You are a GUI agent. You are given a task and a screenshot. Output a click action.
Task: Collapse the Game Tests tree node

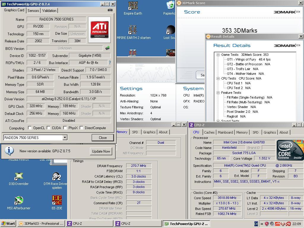tap(218, 55)
